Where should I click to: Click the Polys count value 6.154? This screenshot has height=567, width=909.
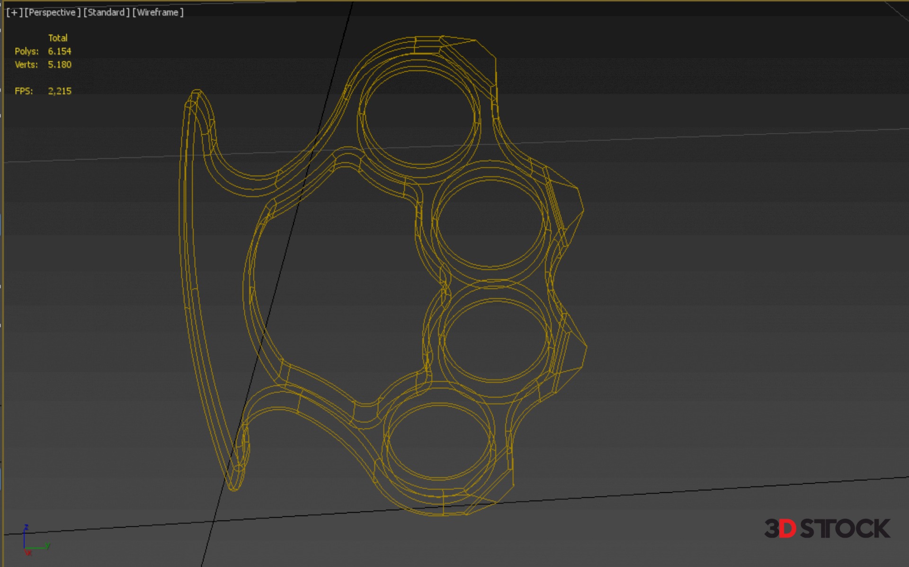(59, 51)
